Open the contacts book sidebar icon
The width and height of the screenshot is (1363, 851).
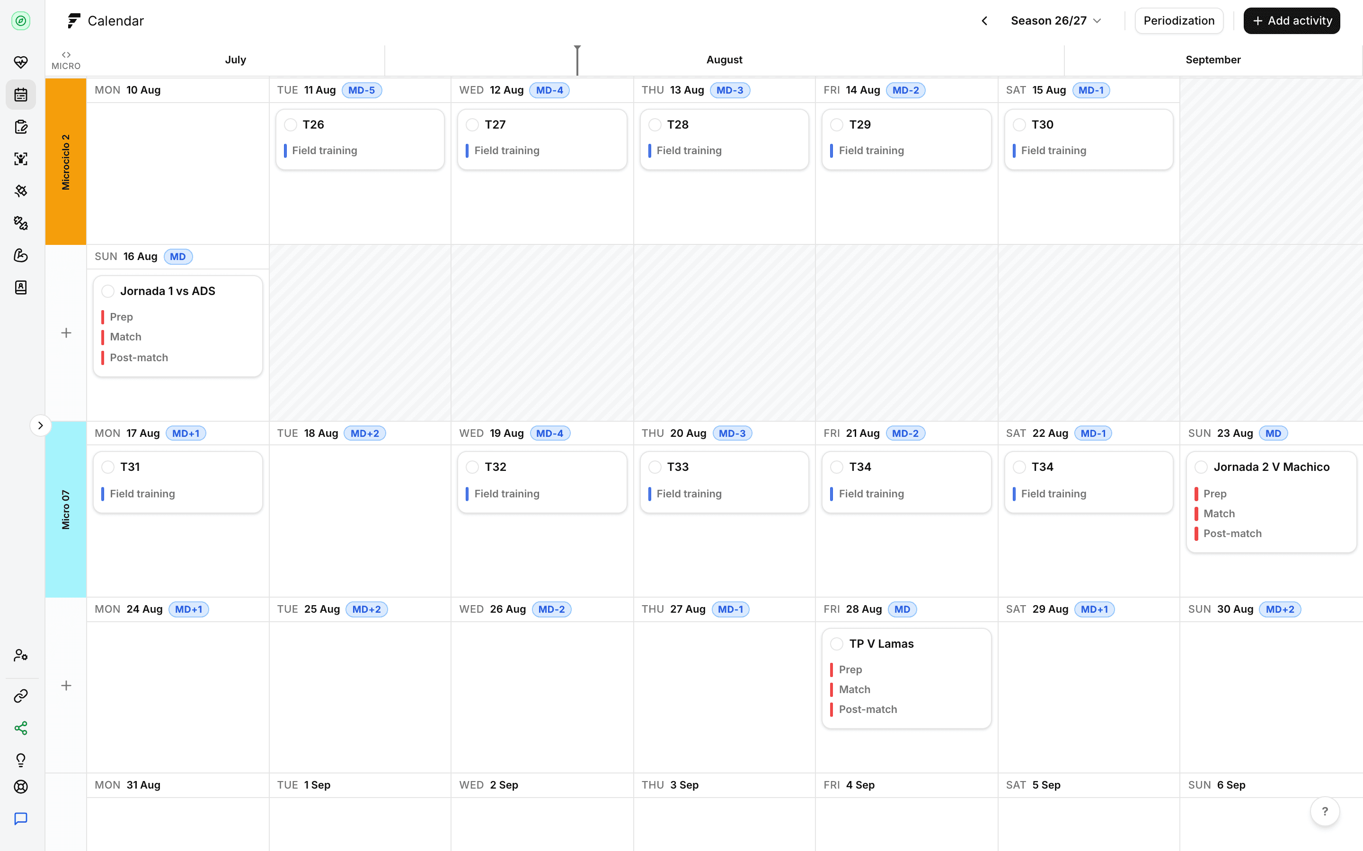click(x=21, y=287)
